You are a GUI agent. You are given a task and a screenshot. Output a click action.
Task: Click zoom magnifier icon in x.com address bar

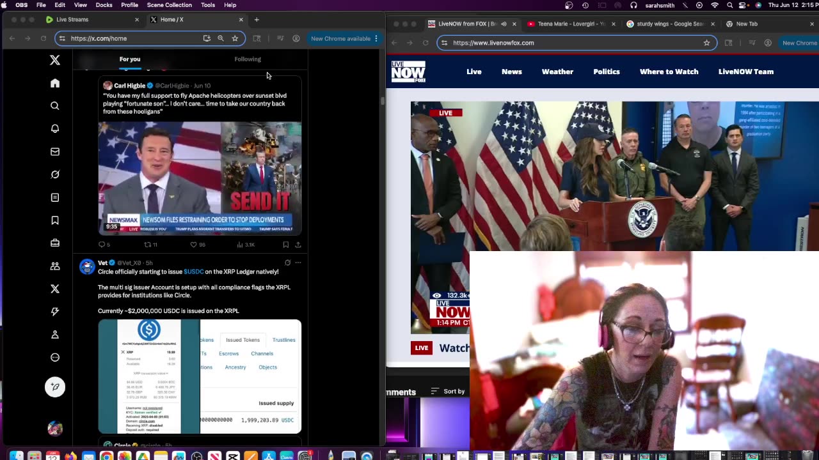221,38
